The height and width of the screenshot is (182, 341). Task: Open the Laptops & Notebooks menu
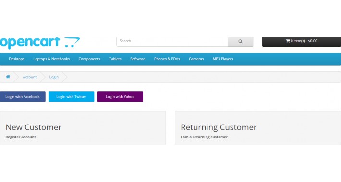pos(51,59)
